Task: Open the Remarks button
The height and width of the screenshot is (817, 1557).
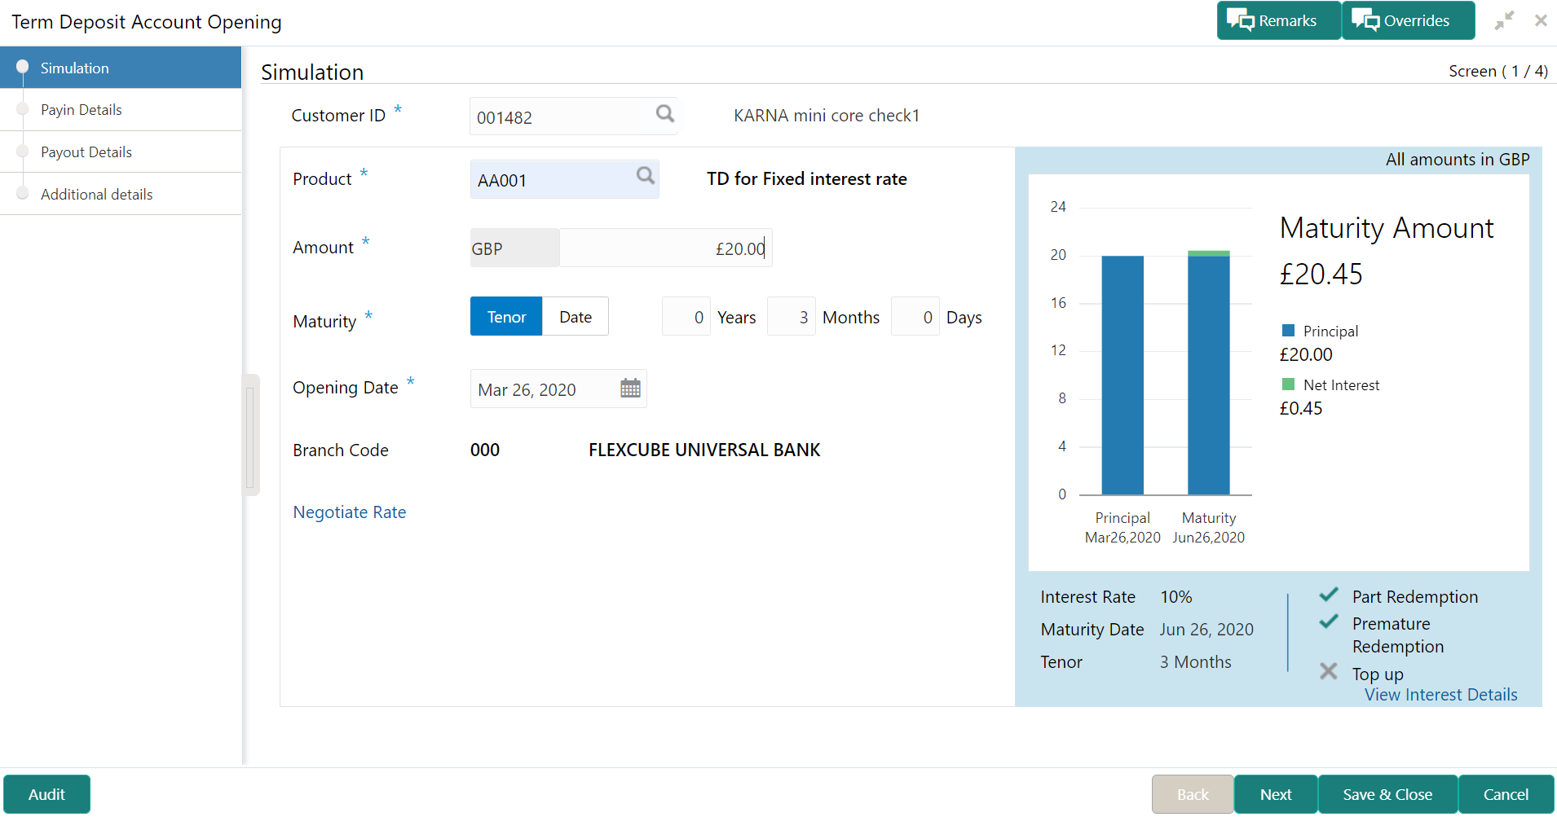Action: (x=1278, y=20)
